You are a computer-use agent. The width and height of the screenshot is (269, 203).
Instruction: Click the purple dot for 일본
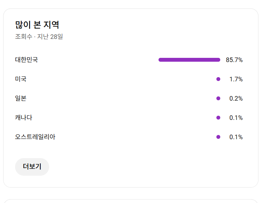[218, 99]
